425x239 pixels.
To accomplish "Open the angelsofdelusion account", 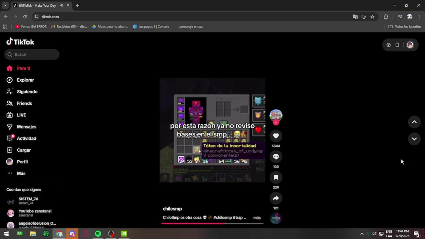I will [x=32, y=225].
